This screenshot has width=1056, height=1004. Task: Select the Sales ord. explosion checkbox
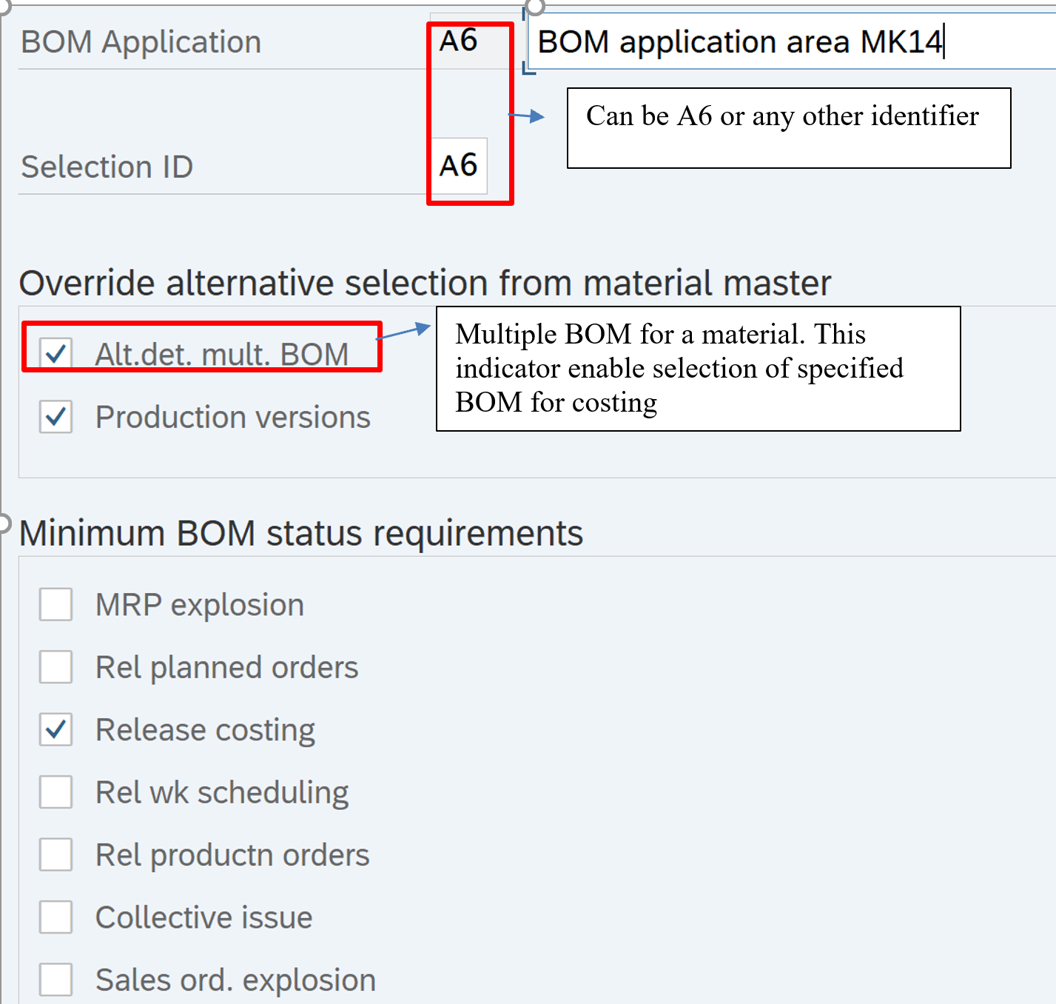click(x=56, y=980)
